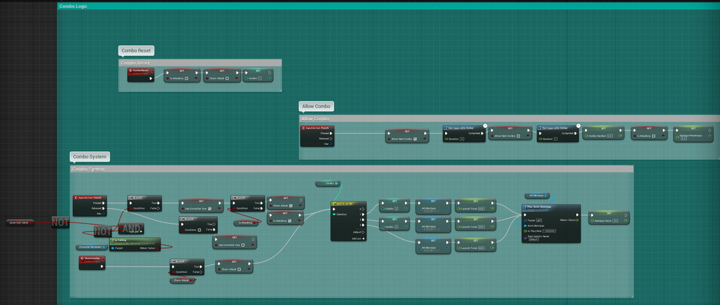
Task: Toggle Allow Next Combo checkbox in first SET
Action: click(x=414, y=139)
